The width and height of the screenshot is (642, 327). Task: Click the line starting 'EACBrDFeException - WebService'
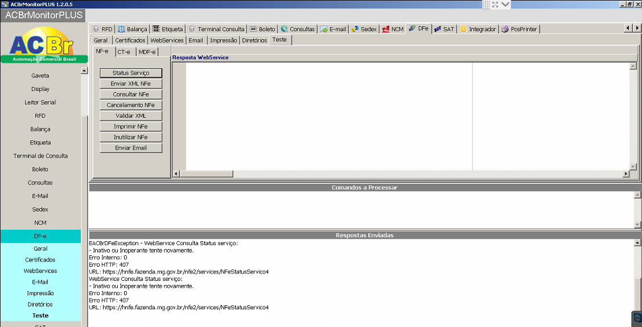click(163, 243)
